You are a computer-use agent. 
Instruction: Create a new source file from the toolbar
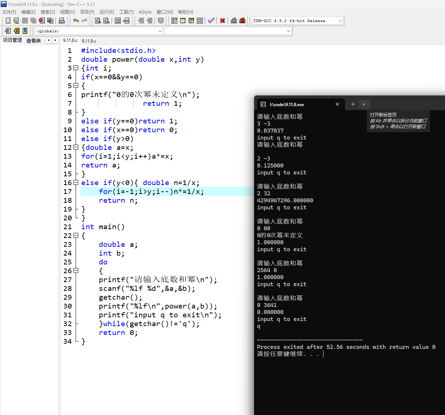pos(8,21)
